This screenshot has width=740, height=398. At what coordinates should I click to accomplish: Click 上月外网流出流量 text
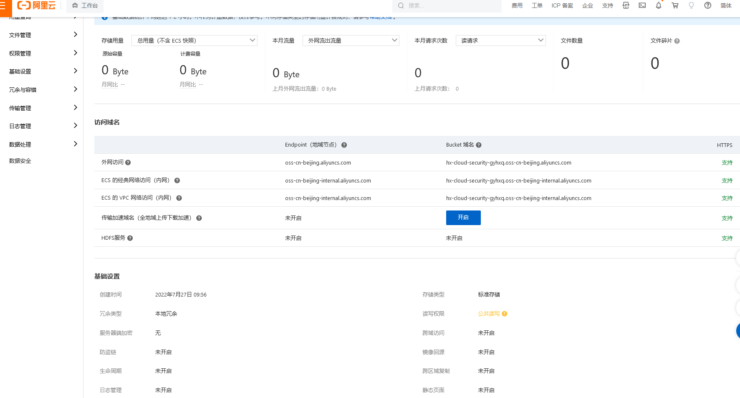[304, 89]
